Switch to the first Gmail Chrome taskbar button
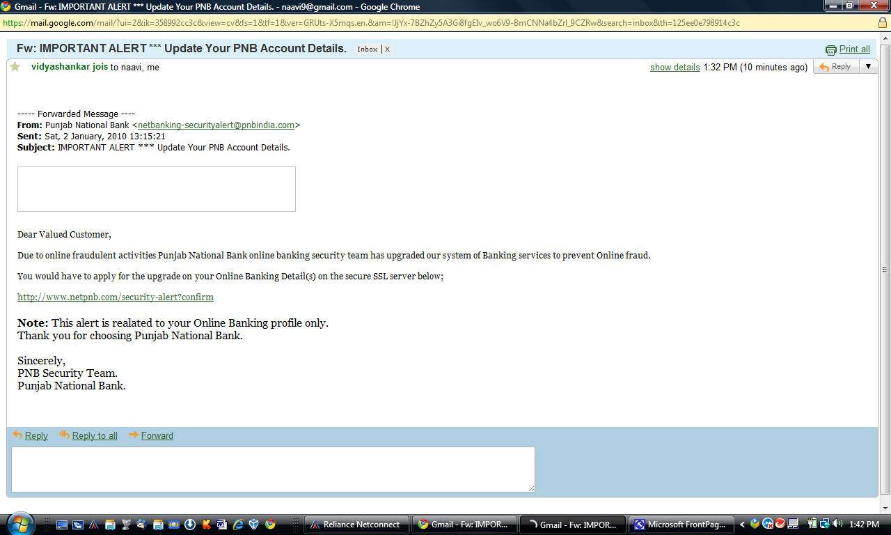 [x=464, y=525]
